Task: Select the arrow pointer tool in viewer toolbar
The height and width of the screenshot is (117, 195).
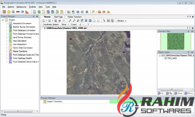Action: (x=104, y=21)
